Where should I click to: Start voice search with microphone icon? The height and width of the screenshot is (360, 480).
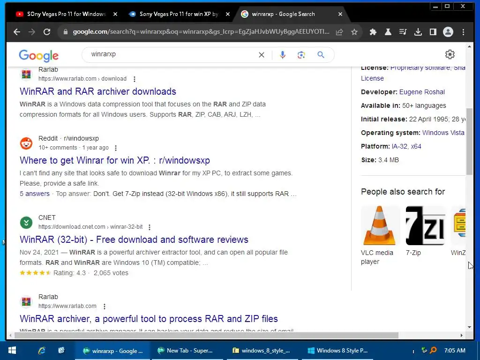(283, 55)
